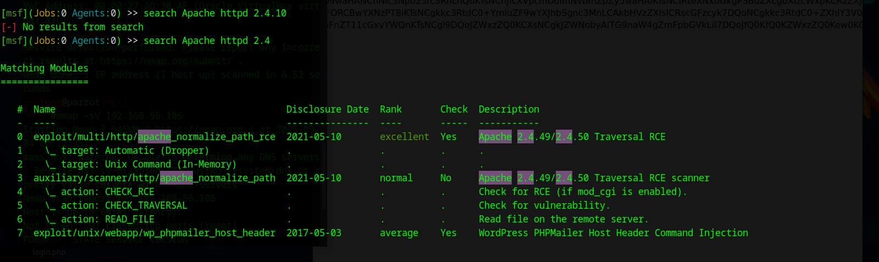This screenshot has width=879, height=262.
Task: Click the date 2017-05-03
Action: coord(314,233)
